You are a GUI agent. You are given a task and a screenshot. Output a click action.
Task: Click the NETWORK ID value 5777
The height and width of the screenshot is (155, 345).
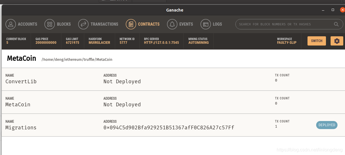click(x=123, y=43)
